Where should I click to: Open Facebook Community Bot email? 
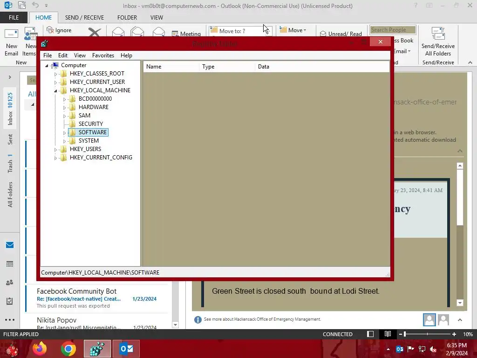pyautogui.click(x=97, y=298)
